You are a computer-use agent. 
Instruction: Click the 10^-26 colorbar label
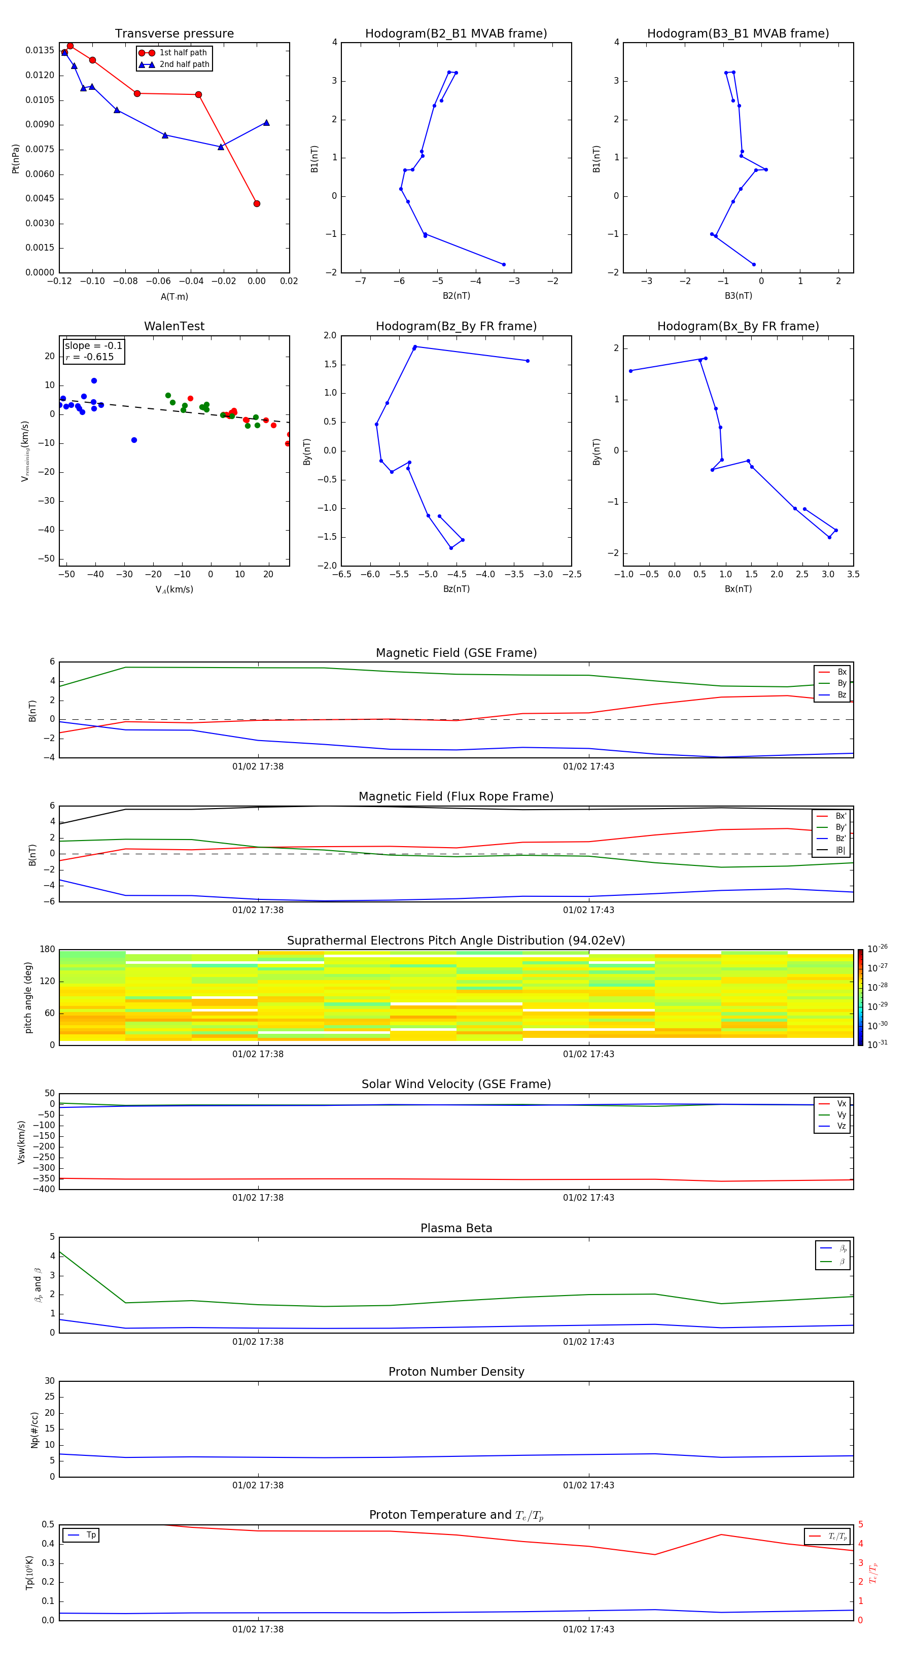(877, 949)
